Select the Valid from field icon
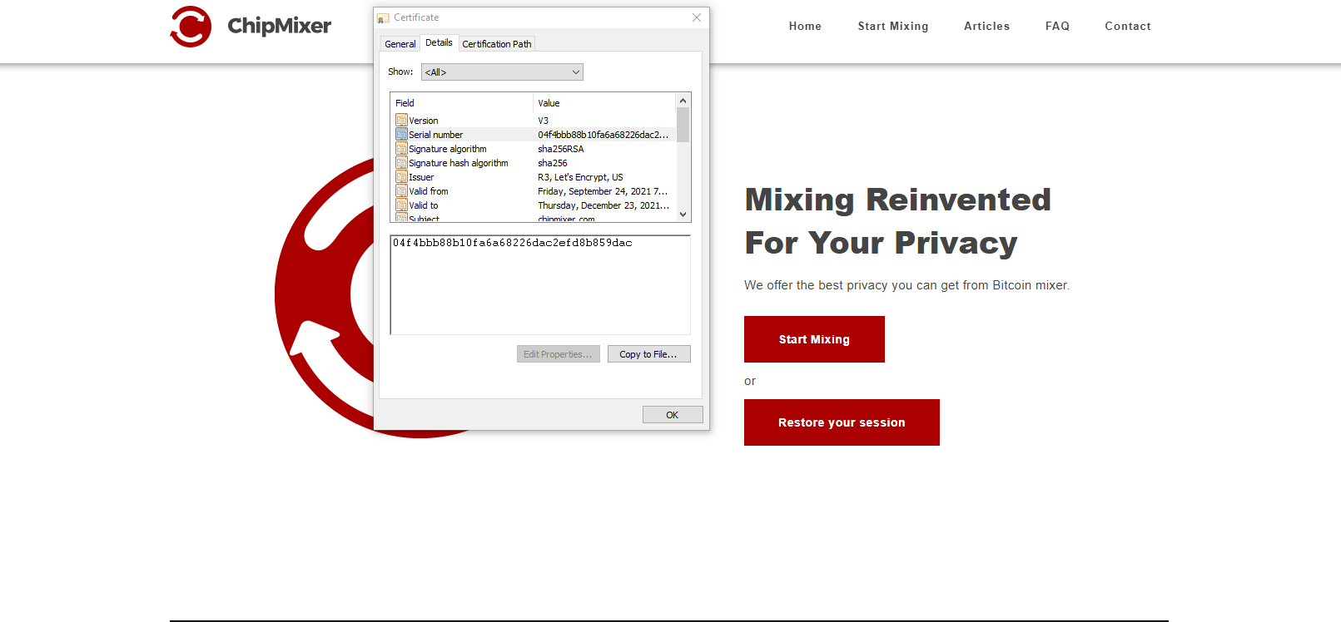This screenshot has height=622, width=1341. [401, 191]
